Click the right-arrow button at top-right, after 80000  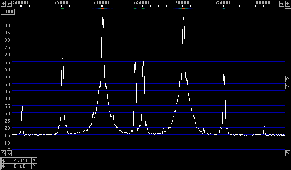point(282,3)
